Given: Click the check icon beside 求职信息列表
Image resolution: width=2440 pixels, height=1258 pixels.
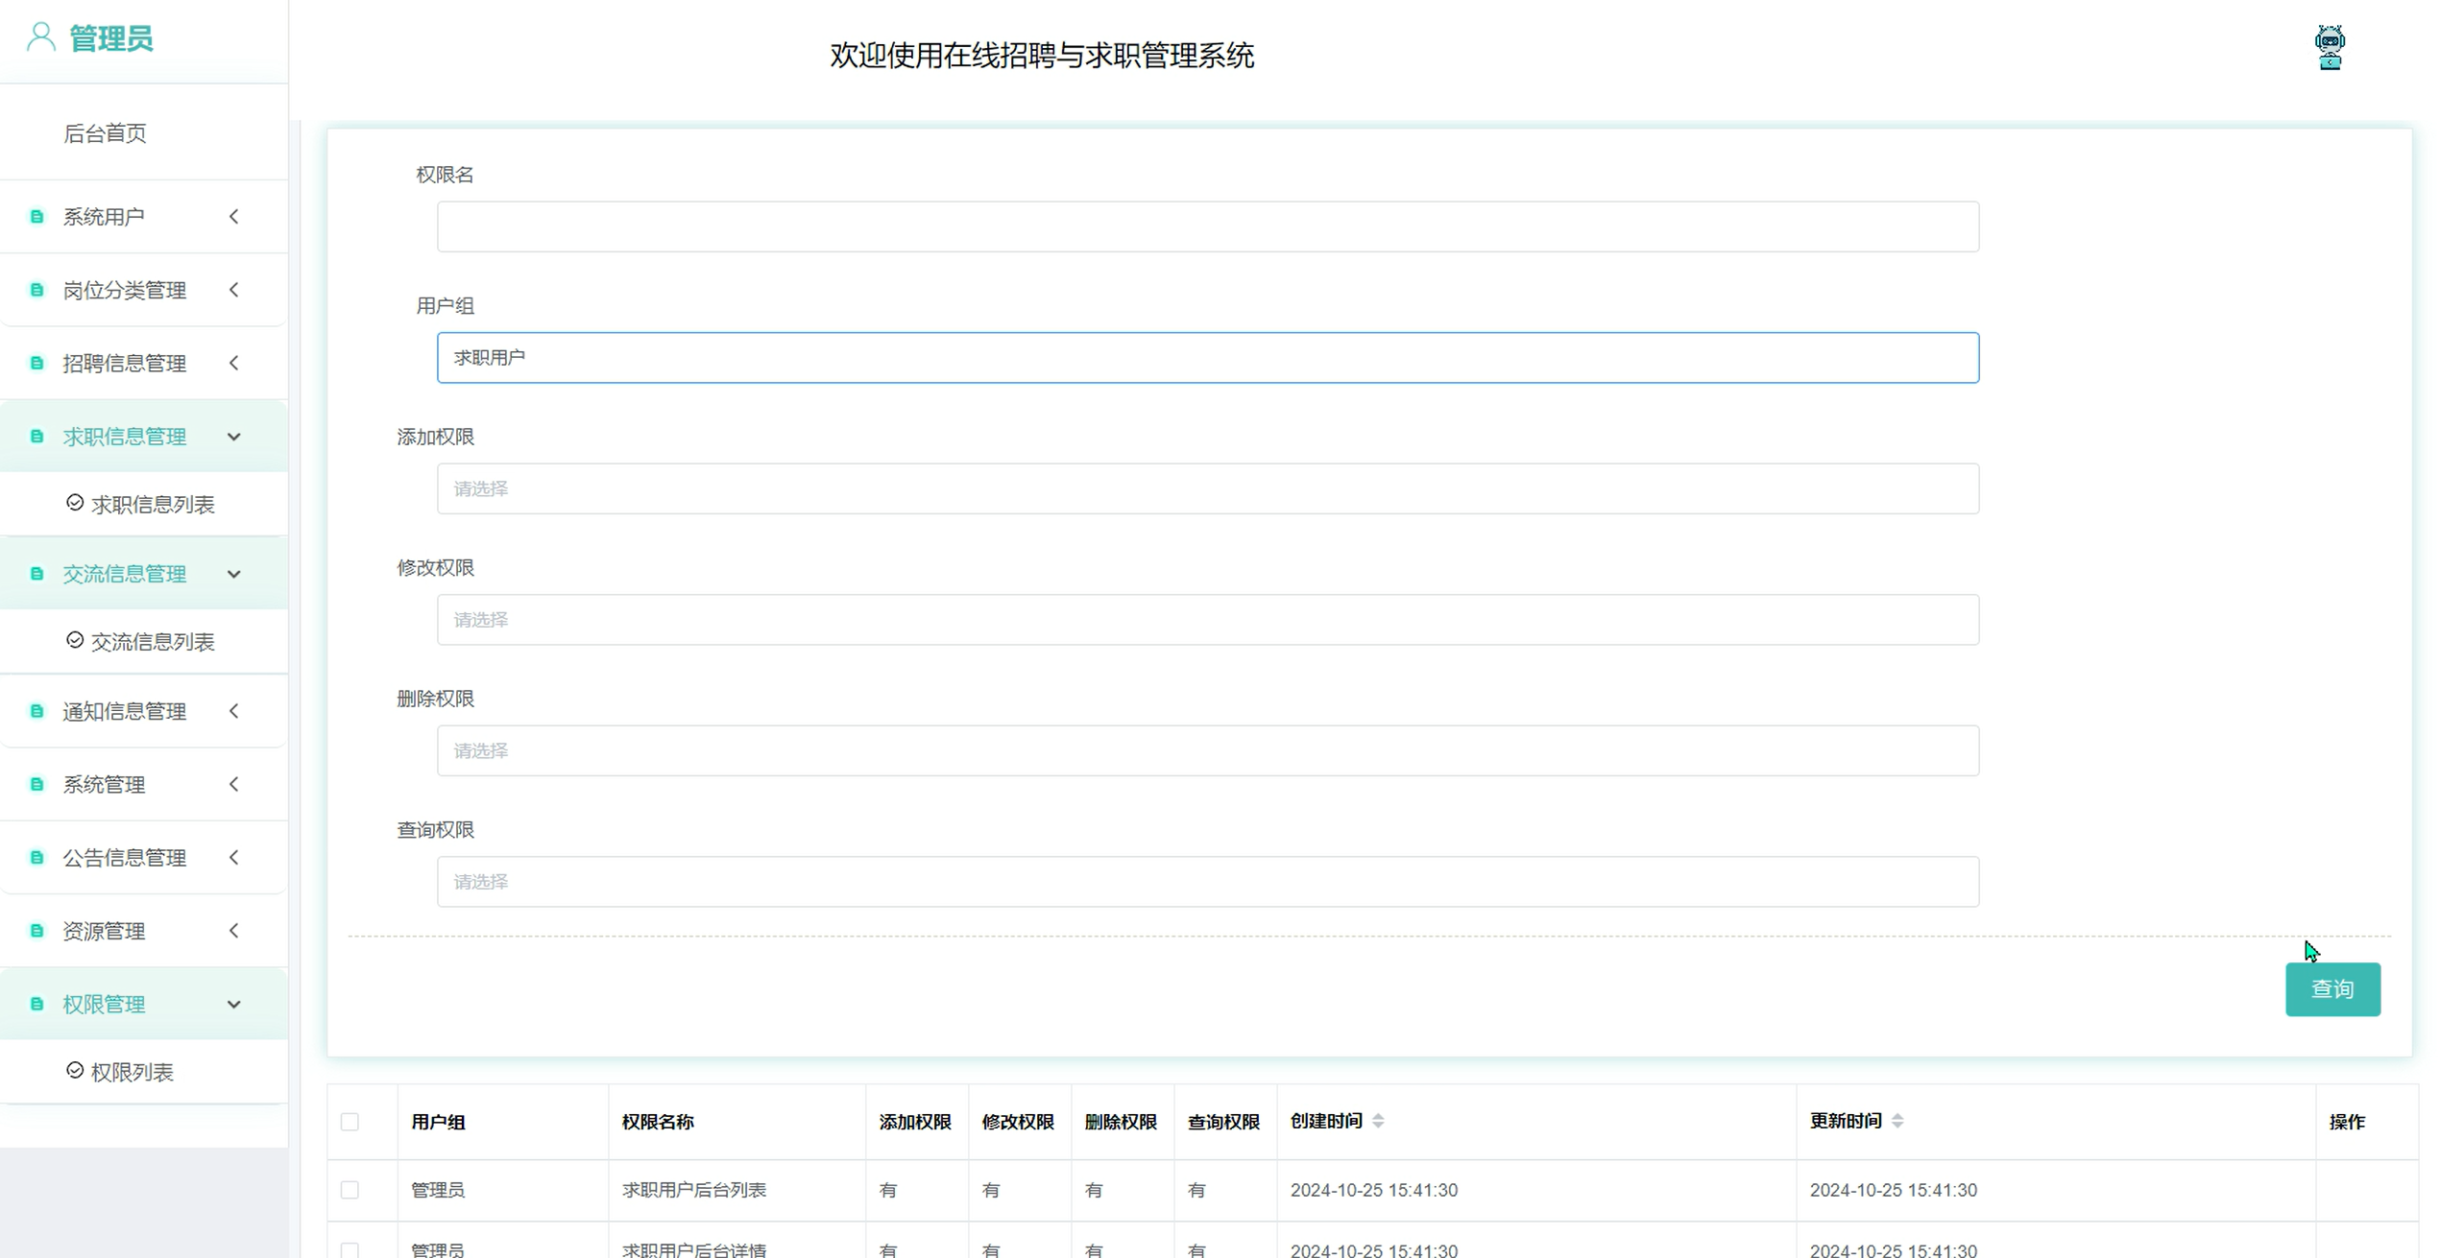Looking at the screenshot, I should (x=75, y=503).
